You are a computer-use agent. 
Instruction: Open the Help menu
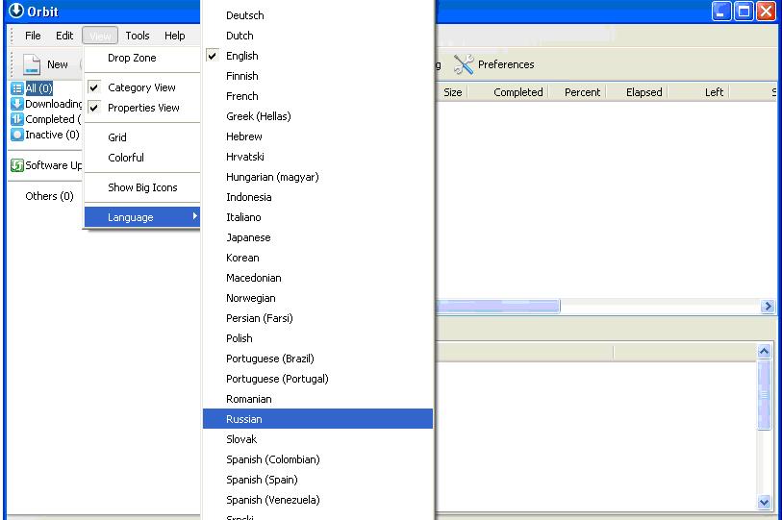pos(174,36)
